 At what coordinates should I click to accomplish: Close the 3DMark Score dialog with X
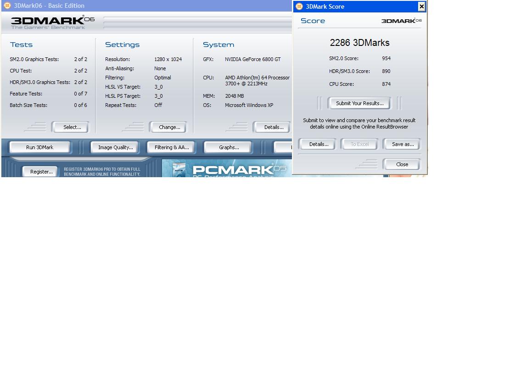[421, 6]
